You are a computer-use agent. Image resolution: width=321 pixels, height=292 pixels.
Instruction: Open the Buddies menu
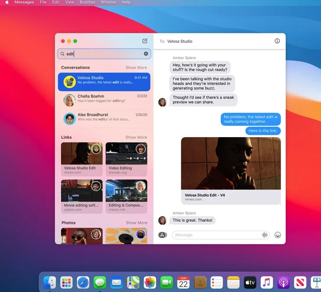(88, 2)
